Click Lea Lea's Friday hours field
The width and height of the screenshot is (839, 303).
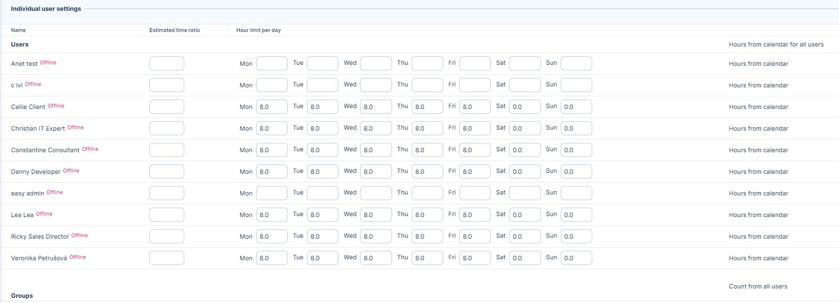[x=475, y=215]
